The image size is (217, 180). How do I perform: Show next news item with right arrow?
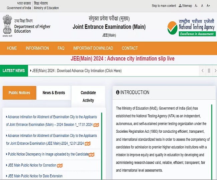pos(215,71)
